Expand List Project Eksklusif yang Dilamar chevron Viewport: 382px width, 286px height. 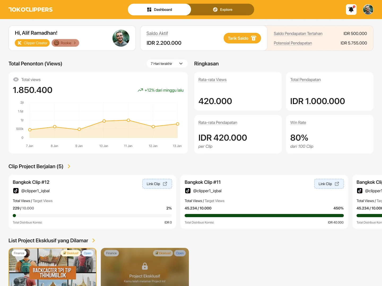coord(94,240)
